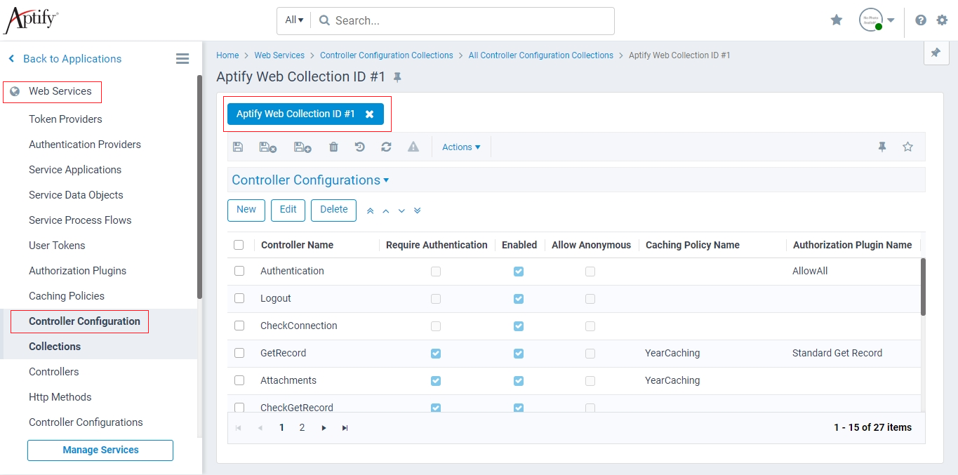The height and width of the screenshot is (475, 958).
Task: Click the Refresh record toolbar icon
Action: 386,147
